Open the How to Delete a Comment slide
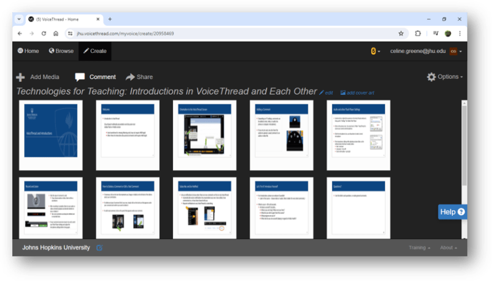Screen dimensions: 492x281 (127, 208)
